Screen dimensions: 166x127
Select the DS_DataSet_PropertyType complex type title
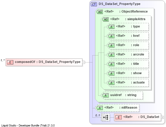[x=119, y=4]
